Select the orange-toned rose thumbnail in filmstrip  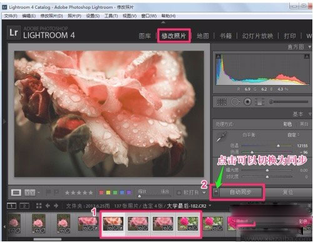click(113, 224)
